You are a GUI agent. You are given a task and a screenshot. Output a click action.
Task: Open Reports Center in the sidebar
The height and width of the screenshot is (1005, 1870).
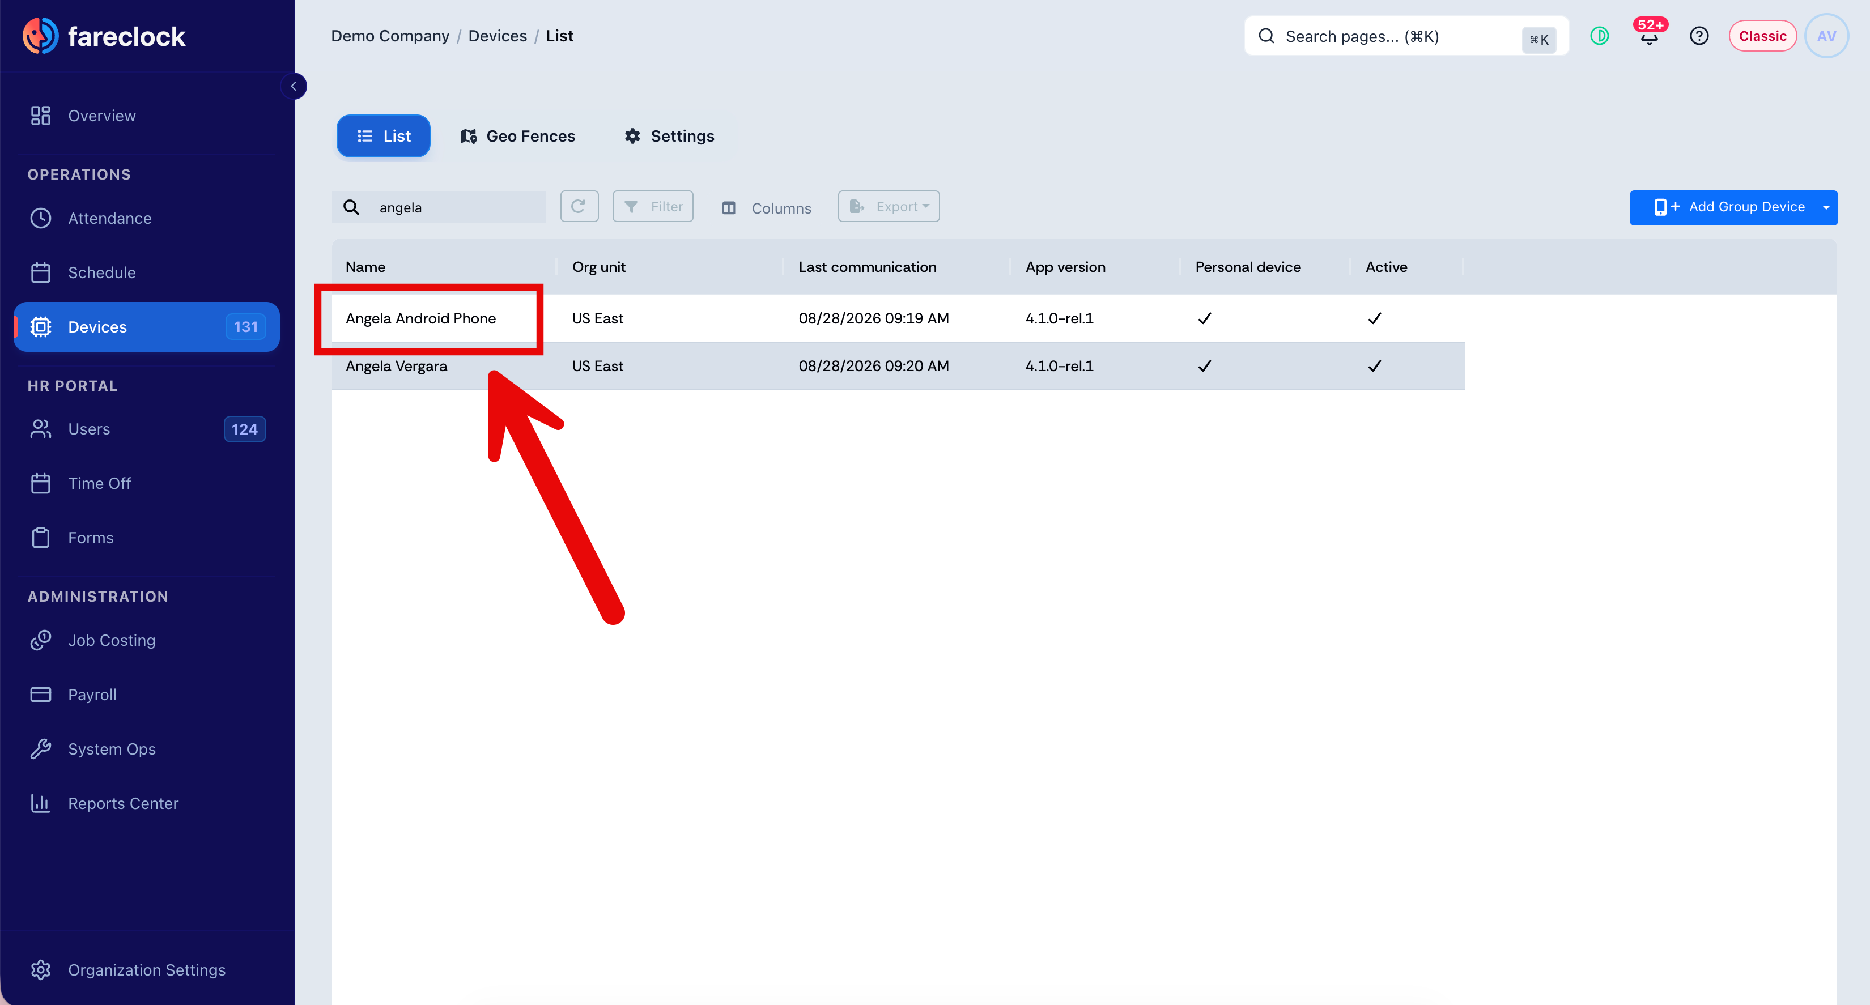pos(147,804)
